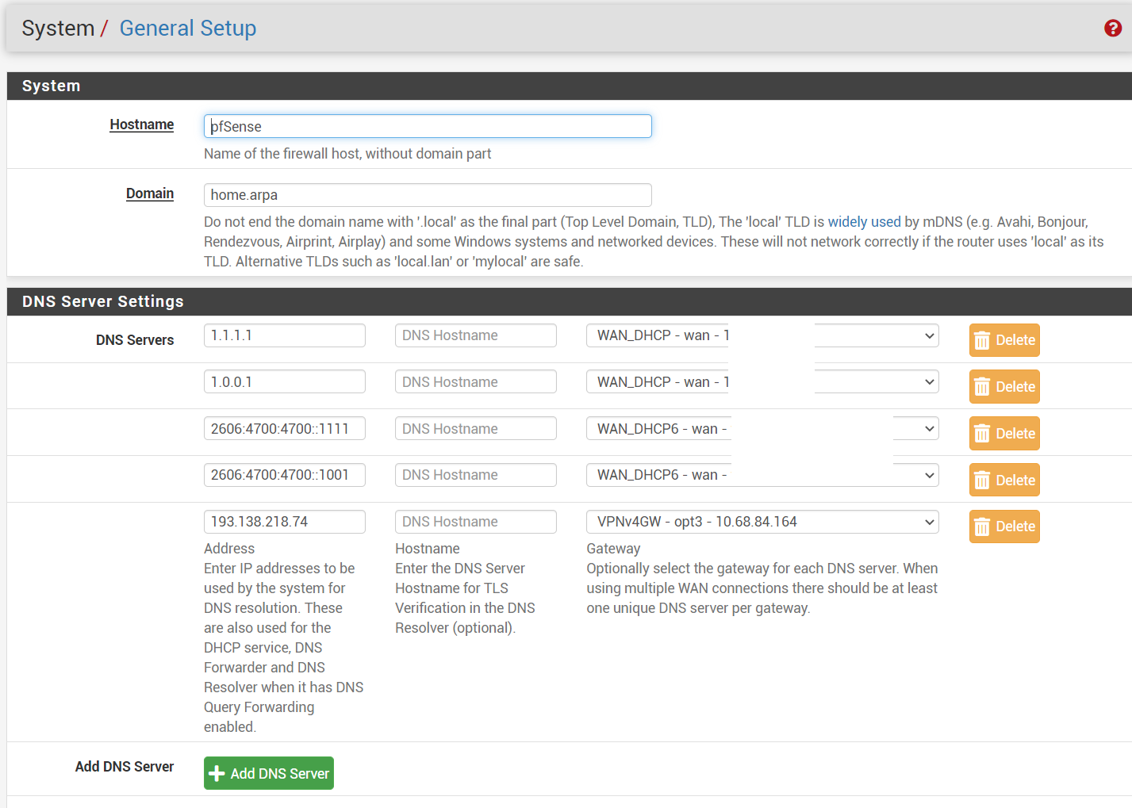Click the Hostname label
The height and width of the screenshot is (808, 1132).
tap(142, 124)
